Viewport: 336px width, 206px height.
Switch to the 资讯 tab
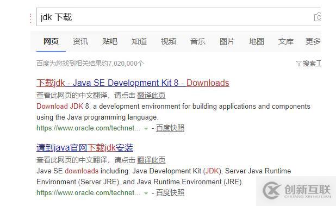80,41
